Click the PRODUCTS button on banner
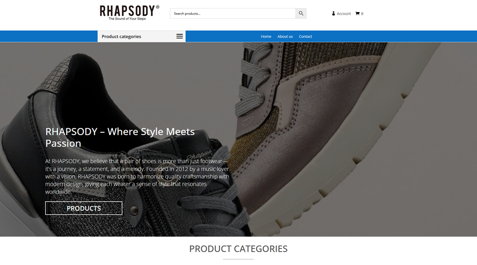477x265 pixels. (x=84, y=208)
